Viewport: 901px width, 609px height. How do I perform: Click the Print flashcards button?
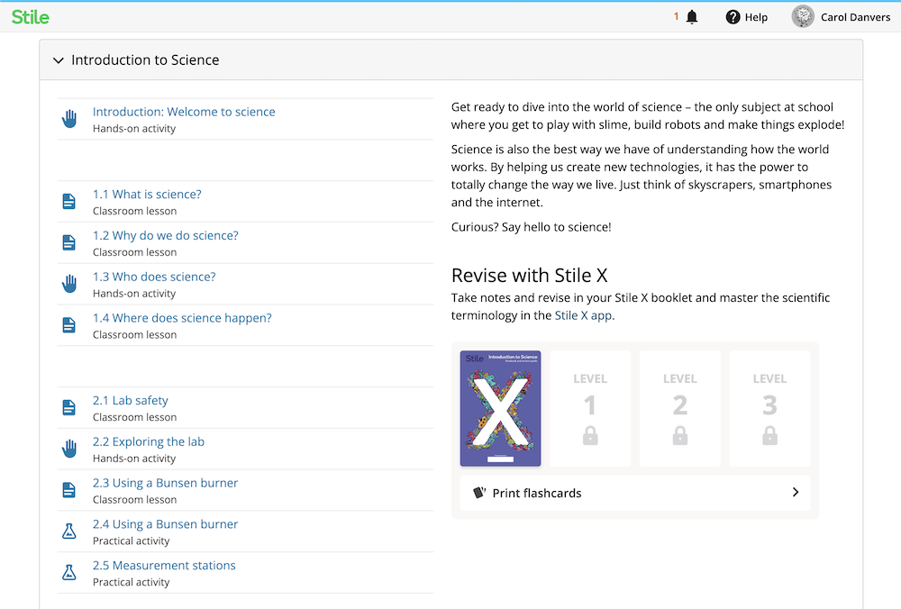coord(635,493)
